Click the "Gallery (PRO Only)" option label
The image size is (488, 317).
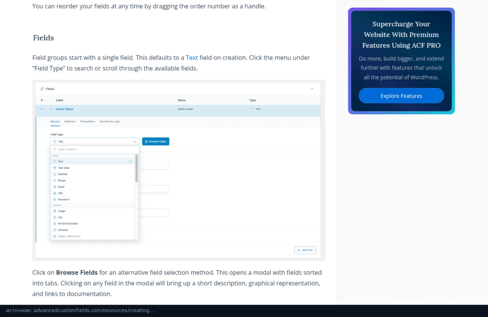pyautogui.click(x=69, y=237)
